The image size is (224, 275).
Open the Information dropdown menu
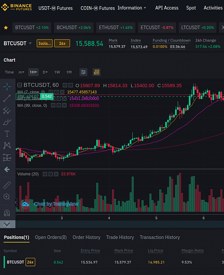[x=132, y=8]
